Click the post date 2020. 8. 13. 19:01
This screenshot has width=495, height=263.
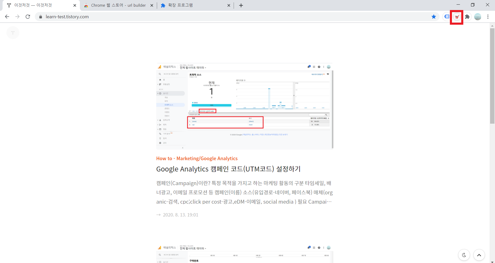click(180, 215)
